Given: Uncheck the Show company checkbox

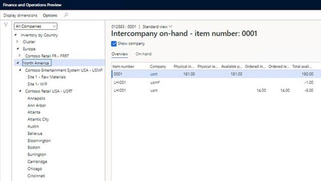Looking at the screenshot, I should tap(114, 44).
